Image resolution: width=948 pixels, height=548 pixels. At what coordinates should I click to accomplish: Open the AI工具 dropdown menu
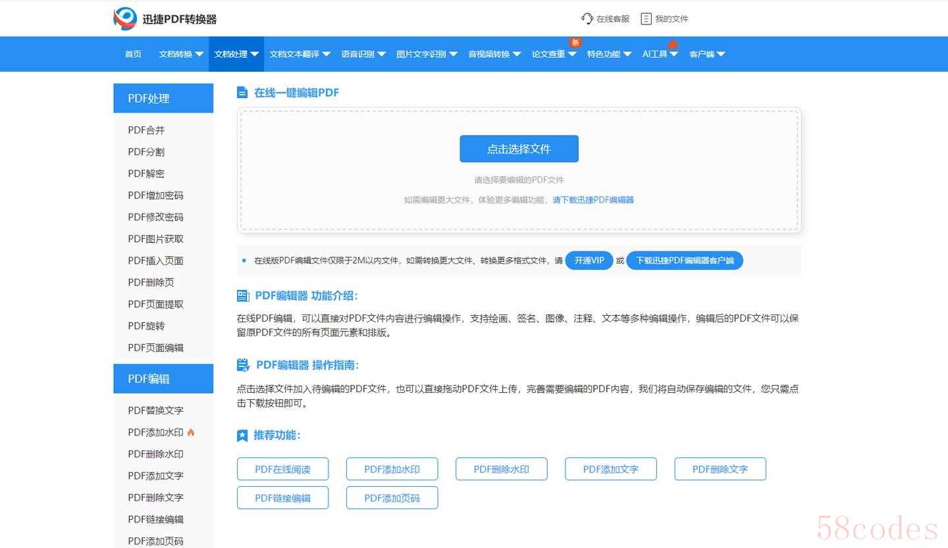660,54
